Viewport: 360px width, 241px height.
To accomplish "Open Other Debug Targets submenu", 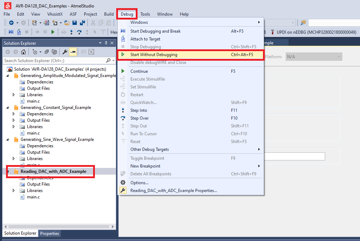I will coord(190,149).
